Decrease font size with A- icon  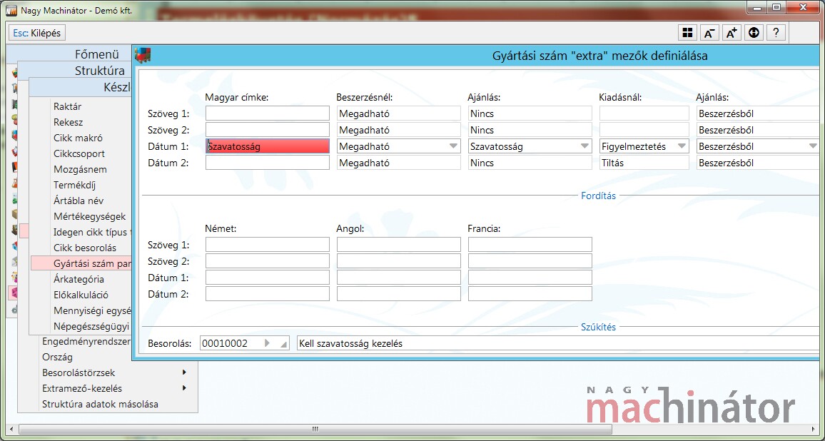[709, 33]
